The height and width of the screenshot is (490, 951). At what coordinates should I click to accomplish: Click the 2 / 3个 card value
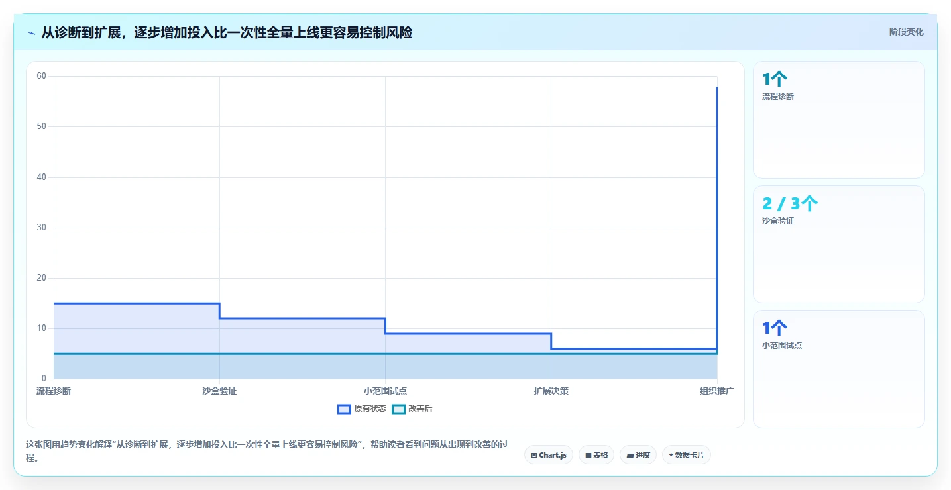pos(790,204)
